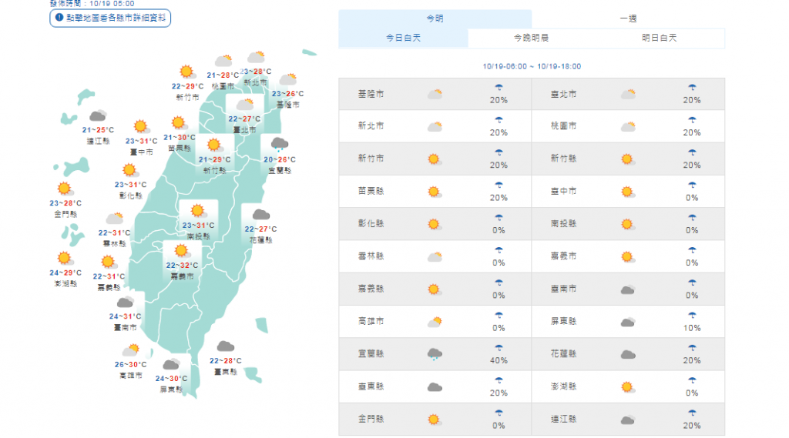Click 臺東縣 in the forecast table
Screen dimensions: 789x438
click(x=371, y=386)
